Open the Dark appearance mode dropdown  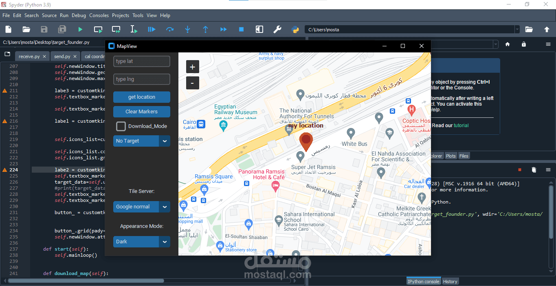tap(141, 242)
